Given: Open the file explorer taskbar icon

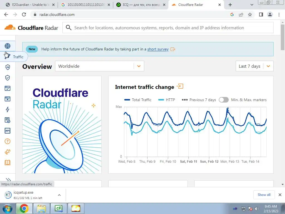Looking at the screenshot, I should (x=42, y=208).
